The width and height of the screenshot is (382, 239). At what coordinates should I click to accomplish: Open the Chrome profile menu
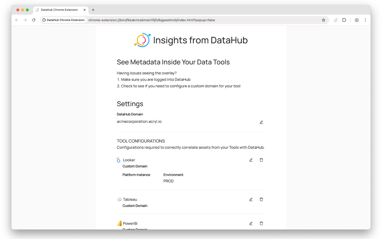click(x=357, y=20)
